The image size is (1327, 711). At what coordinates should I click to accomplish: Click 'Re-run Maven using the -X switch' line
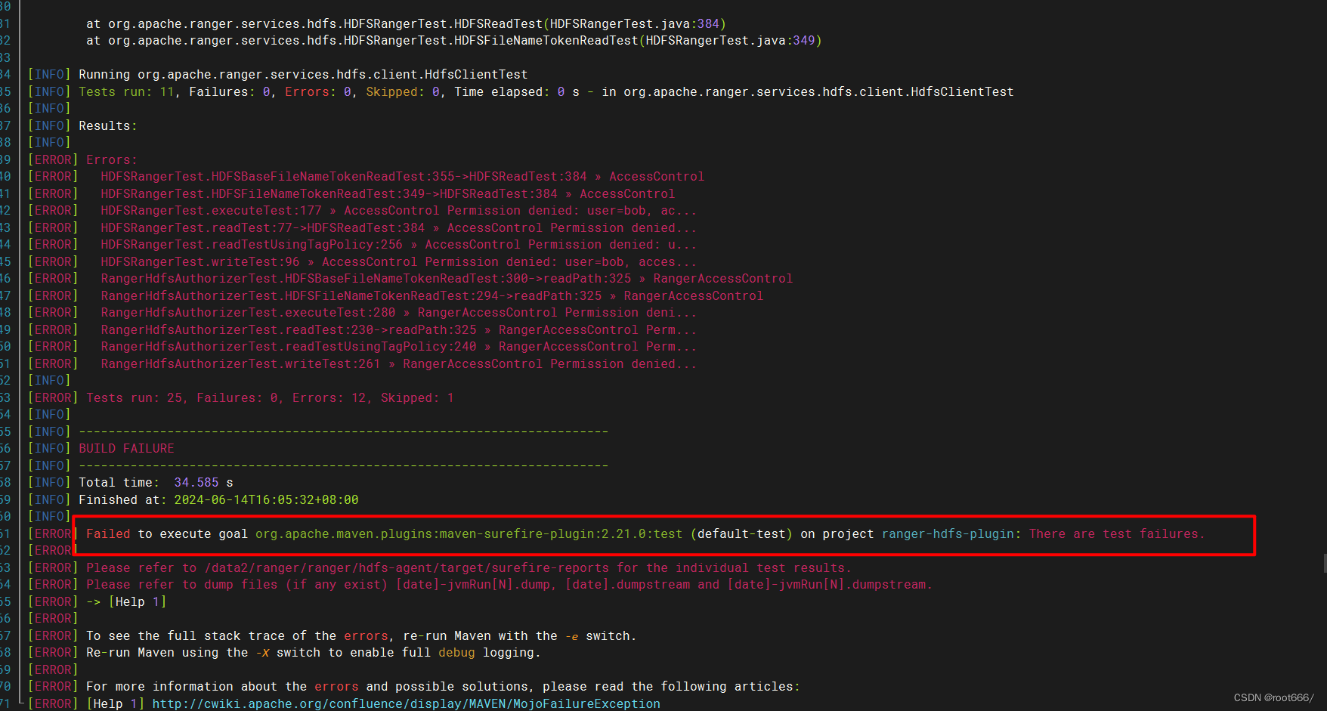point(314,653)
